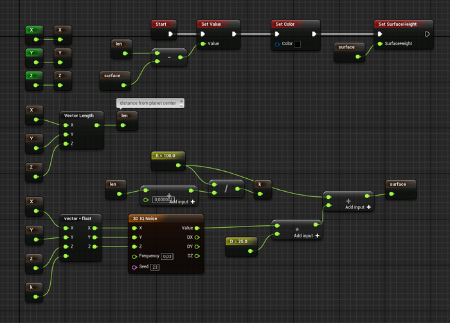
Task: Edit the 0,000001 value field on add node
Action: pos(163,199)
